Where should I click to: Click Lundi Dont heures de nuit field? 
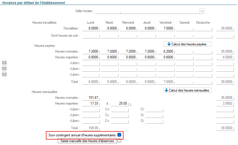point(91,36)
